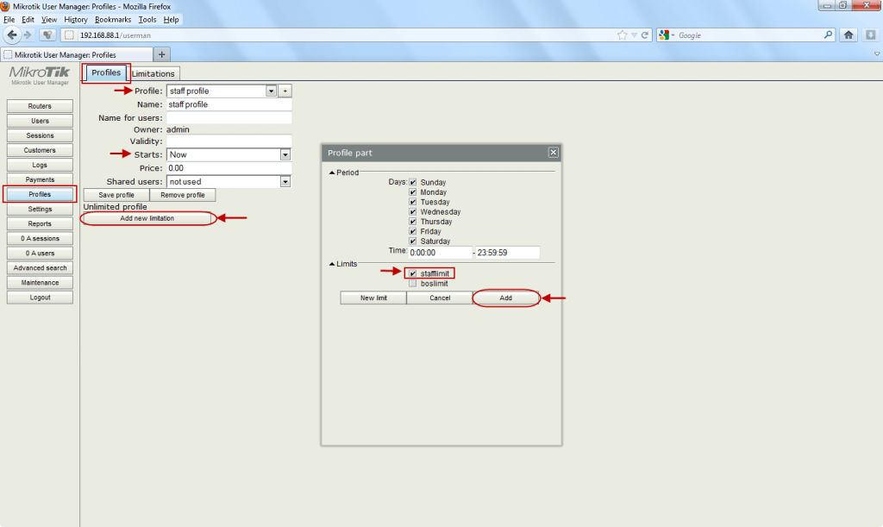Uncheck the Saturday checkbox
Screen dimensions: 883x527
413,242
